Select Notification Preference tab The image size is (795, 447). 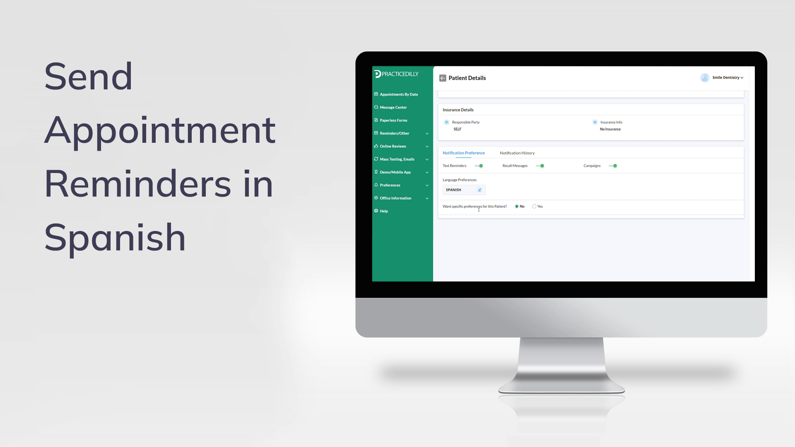coord(464,153)
